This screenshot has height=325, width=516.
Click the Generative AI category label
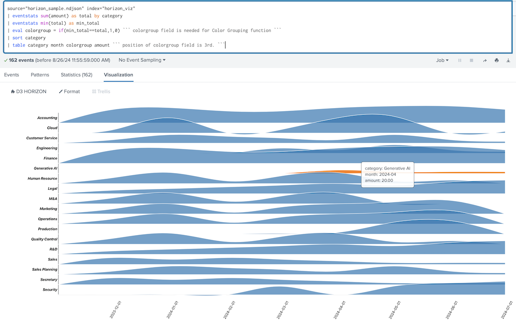(x=46, y=168)
